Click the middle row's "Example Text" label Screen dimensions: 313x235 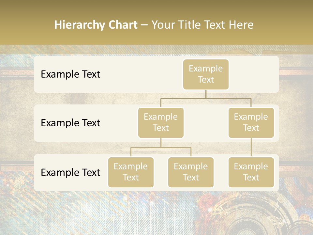tap(70, 123)
